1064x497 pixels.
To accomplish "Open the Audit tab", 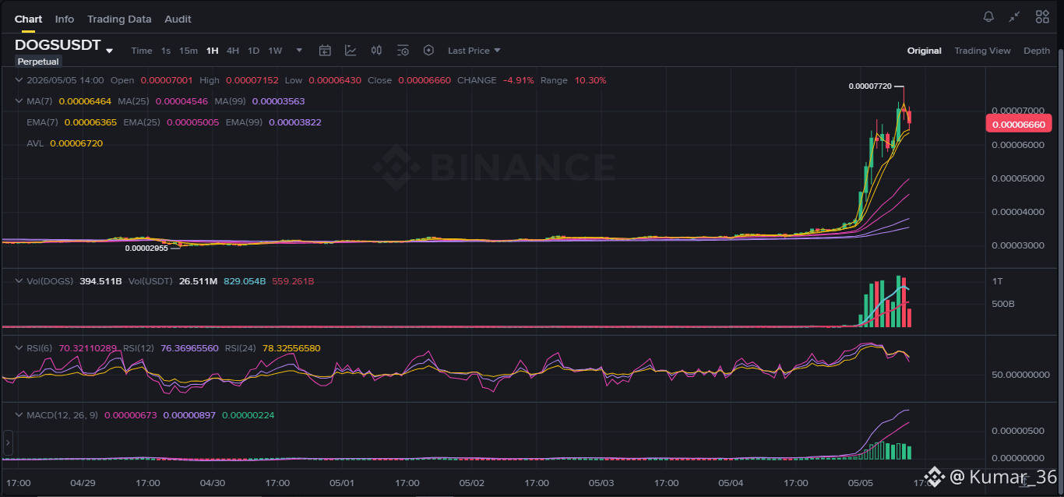I will click(x=178, y=19).
